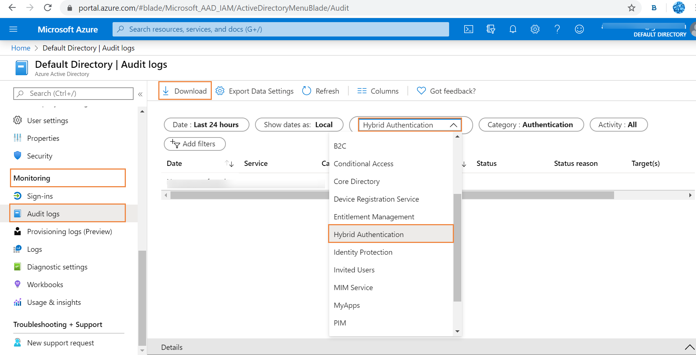The image size is (696, 355).
Task: Click the Properties bars icon
Action: point(17,138)
